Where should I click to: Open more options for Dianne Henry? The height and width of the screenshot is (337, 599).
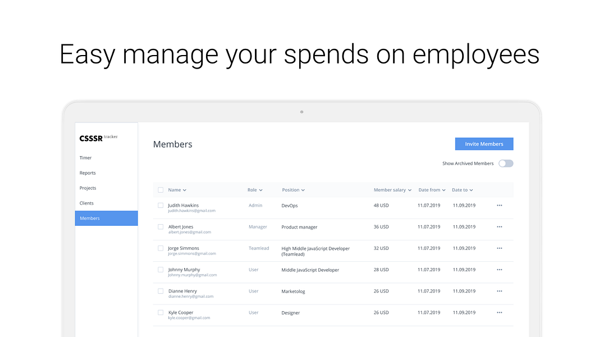tap(499, 291)
